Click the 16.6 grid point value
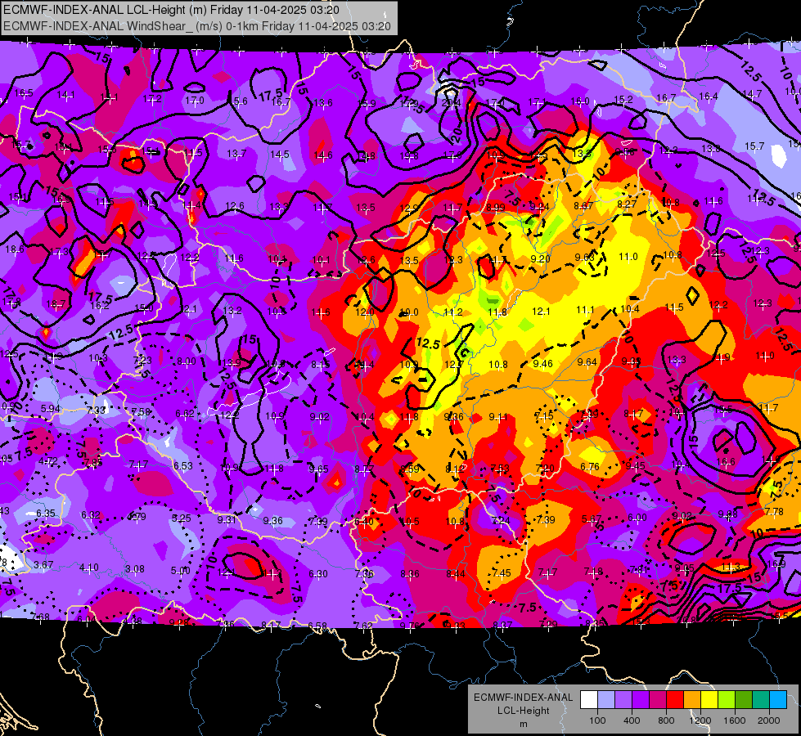The height and width of the screenshot is (736, 801). pos(726,462)
